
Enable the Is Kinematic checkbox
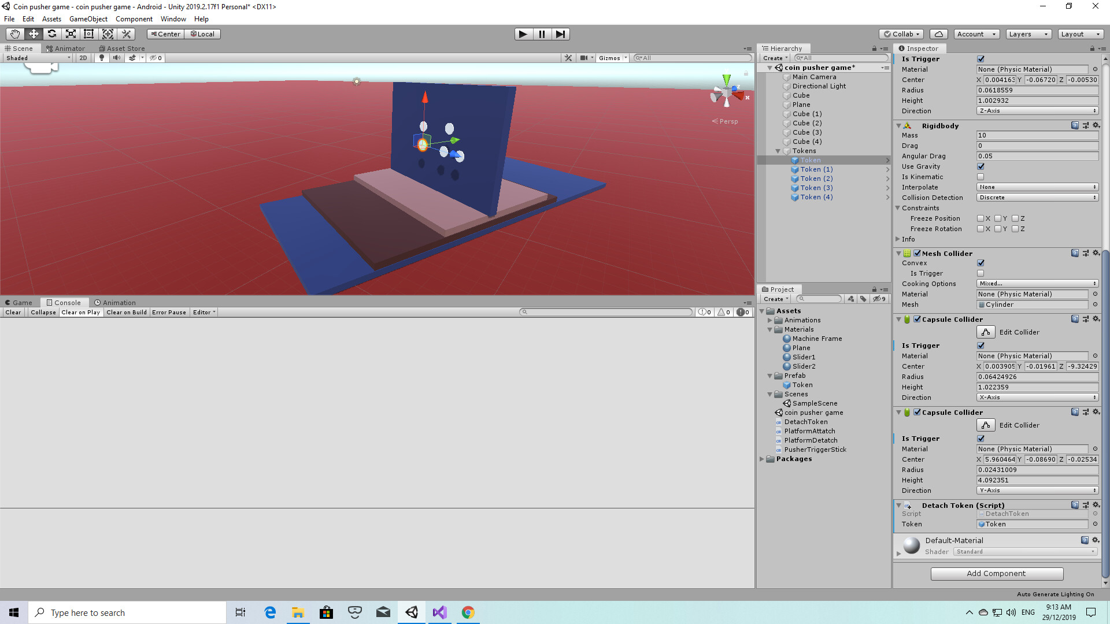[980, 177]
